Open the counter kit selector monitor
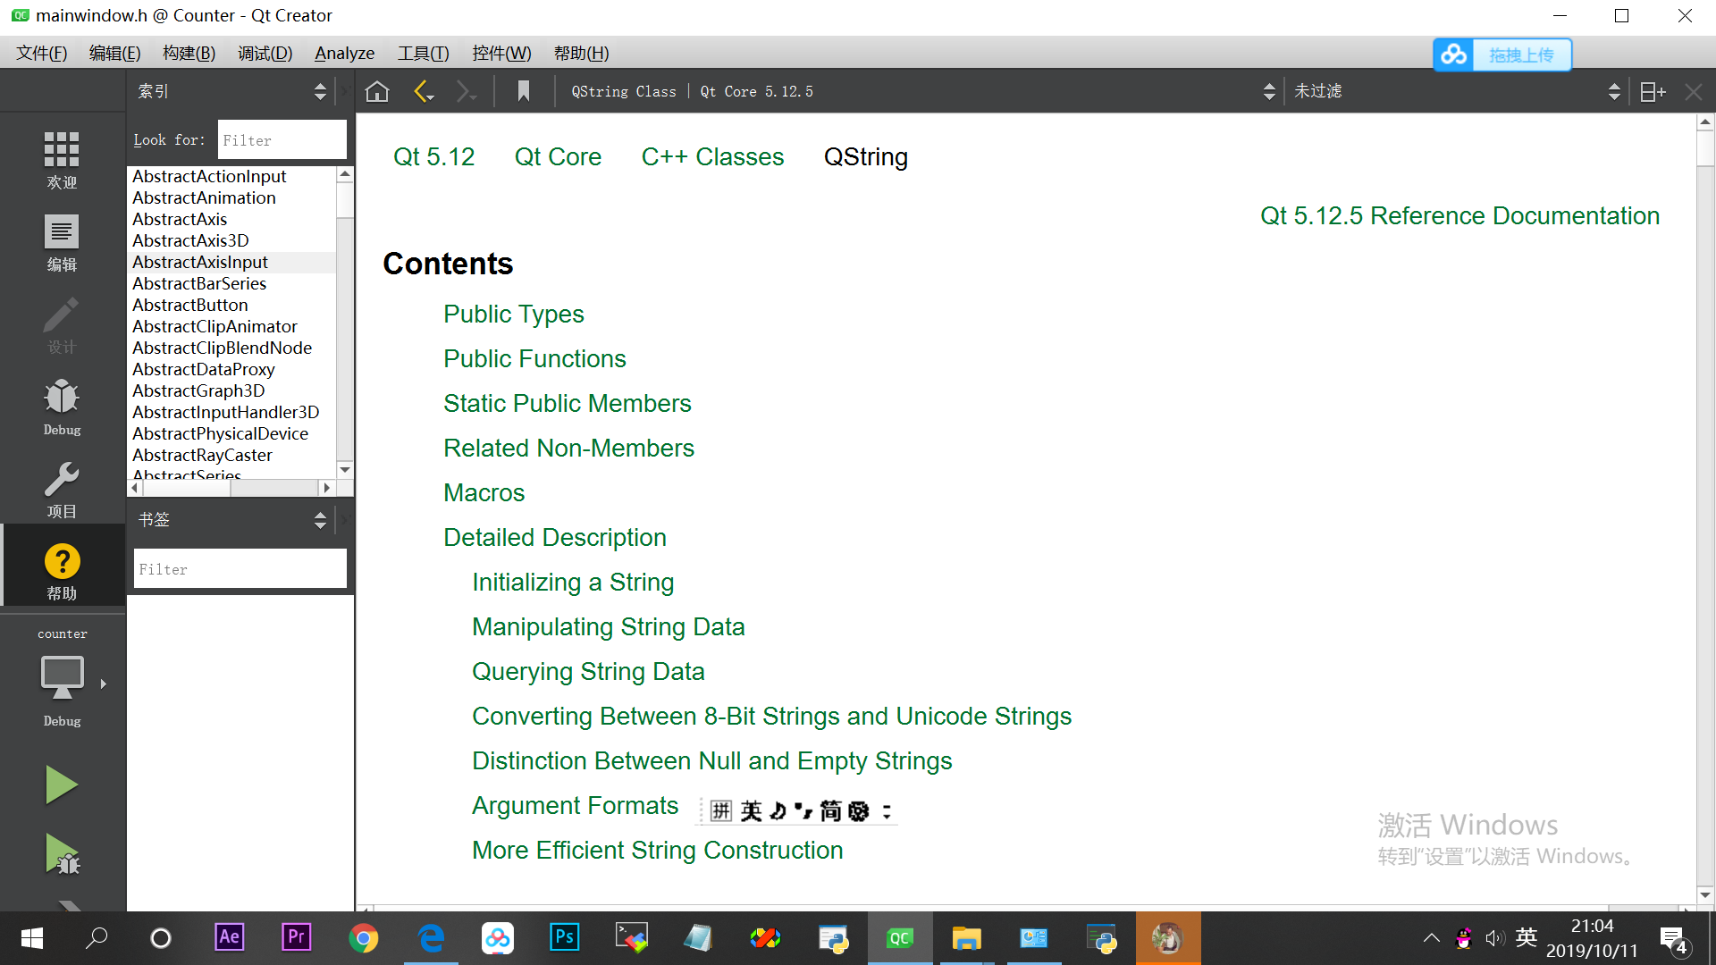The width and height of the screenshot is (1716, 965). (62, 678)
